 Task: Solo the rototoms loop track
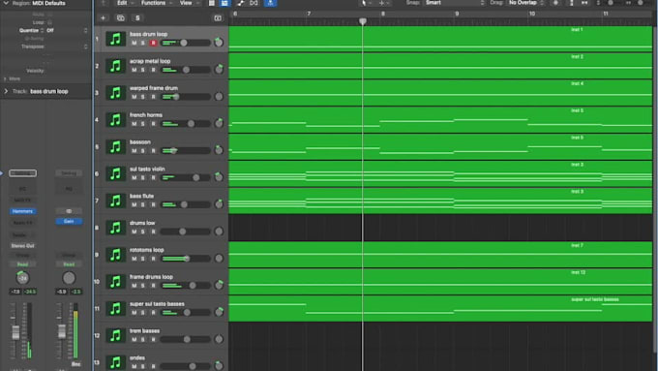142,259
